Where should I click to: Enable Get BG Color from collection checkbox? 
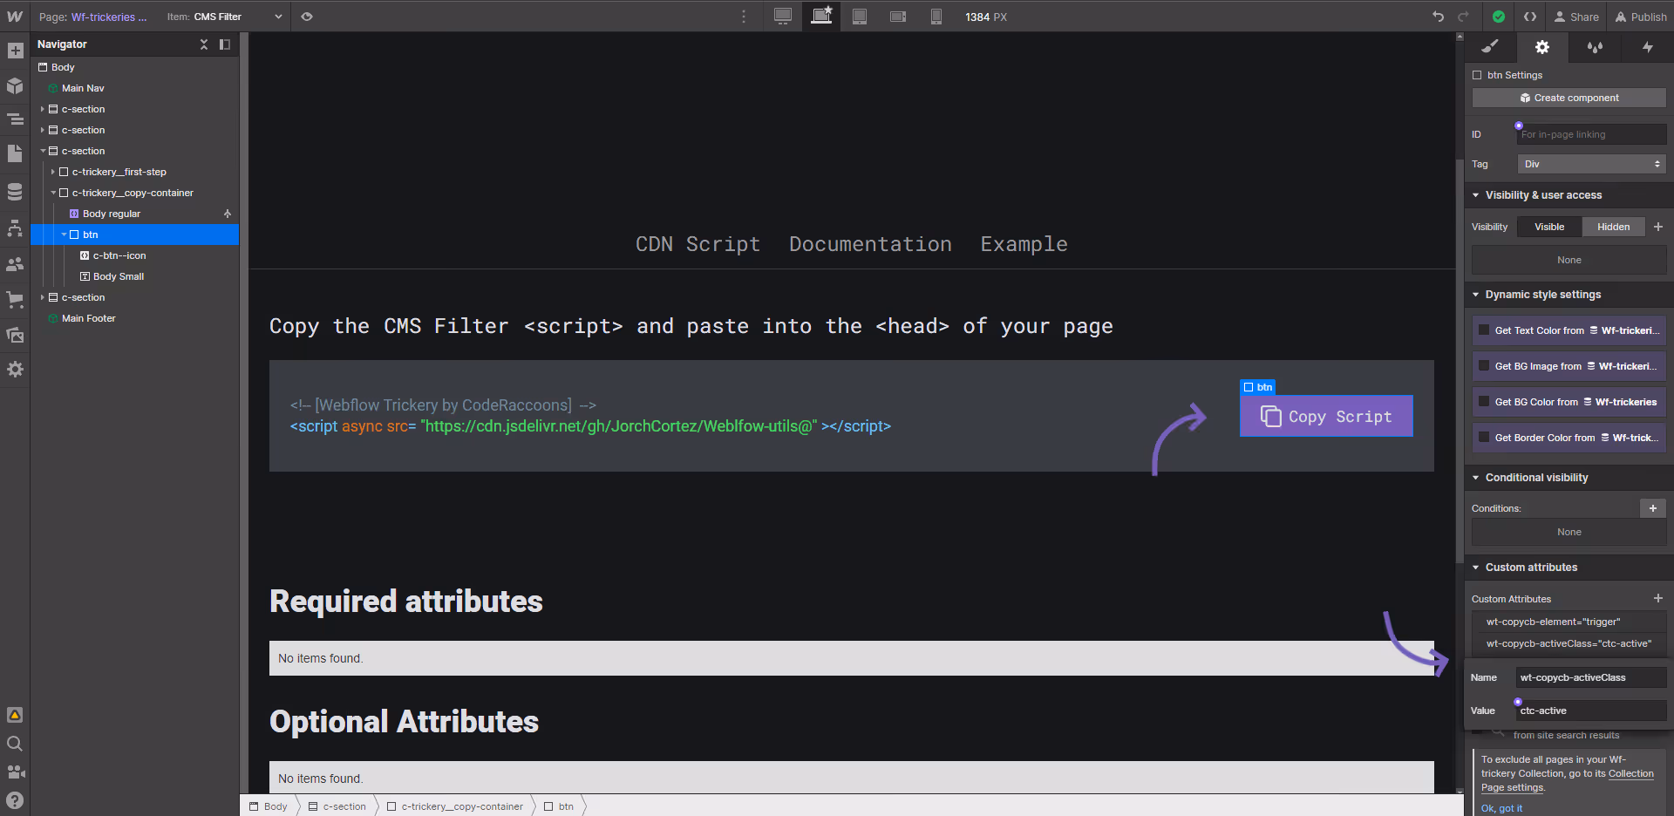1484,402
